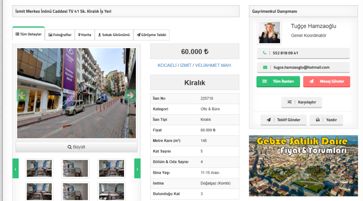This screenshot has width=363, height=201.
Task: Click the Tüm Detaylar tab
Action: 28,34
